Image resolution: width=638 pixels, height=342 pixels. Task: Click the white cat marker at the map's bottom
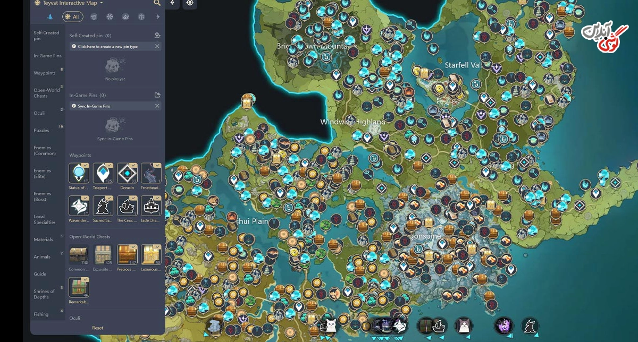tap(330, 326)
